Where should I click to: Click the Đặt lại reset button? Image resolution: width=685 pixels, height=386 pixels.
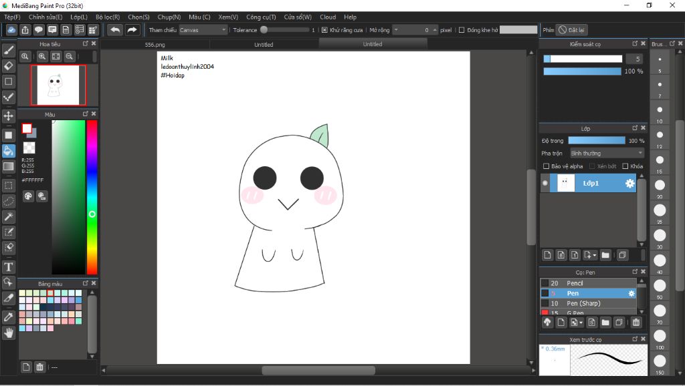click(x=571, y=30)
